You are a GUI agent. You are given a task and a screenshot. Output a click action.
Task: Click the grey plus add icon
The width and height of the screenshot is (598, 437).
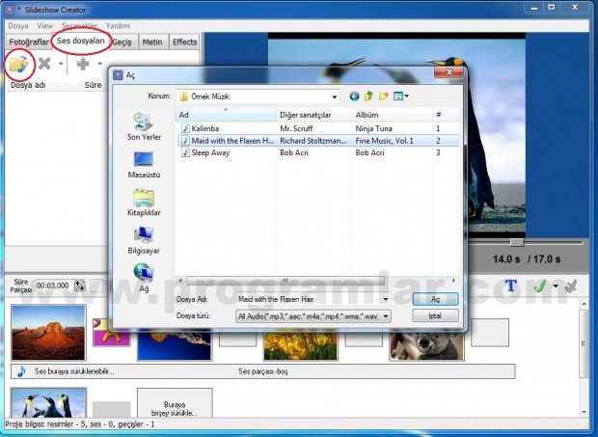(83, 64)
